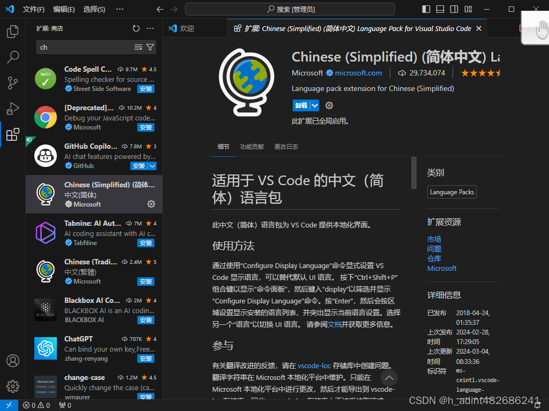Image resolution: width=549 pixels, height=411 pixels.
Task: Open the extension filter funnel icon
Action: (x=150, y=47)
